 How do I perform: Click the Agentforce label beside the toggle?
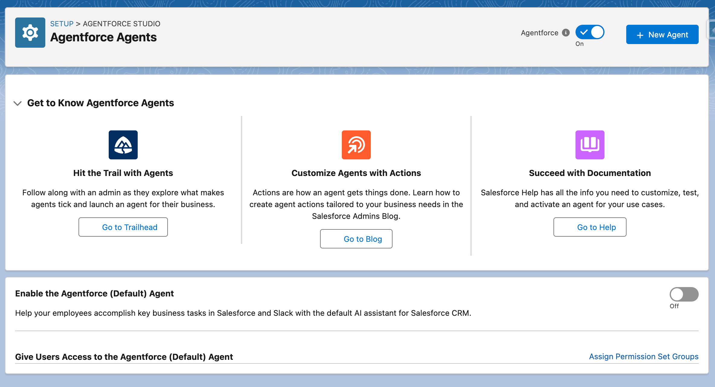tap(540, 33)
